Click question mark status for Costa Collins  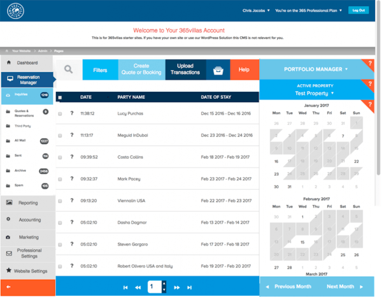(x=71, y=157)
